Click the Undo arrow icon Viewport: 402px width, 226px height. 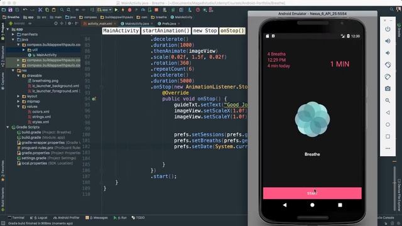tap(25, 10)
